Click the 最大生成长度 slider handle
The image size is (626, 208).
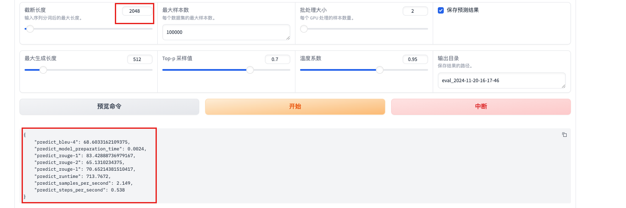tap(43, 70)
